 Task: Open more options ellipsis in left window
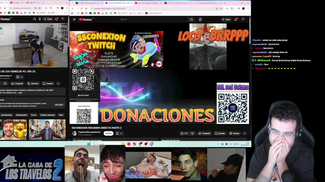[x=58, y=84]
